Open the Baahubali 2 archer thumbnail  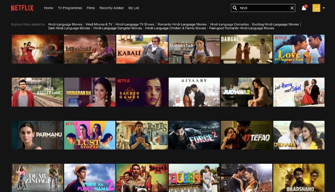[37, 49]
